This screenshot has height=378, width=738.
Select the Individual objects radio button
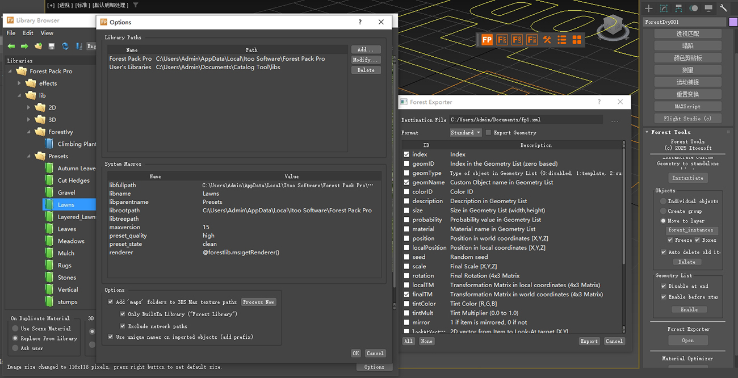click(x=663, y=201)
